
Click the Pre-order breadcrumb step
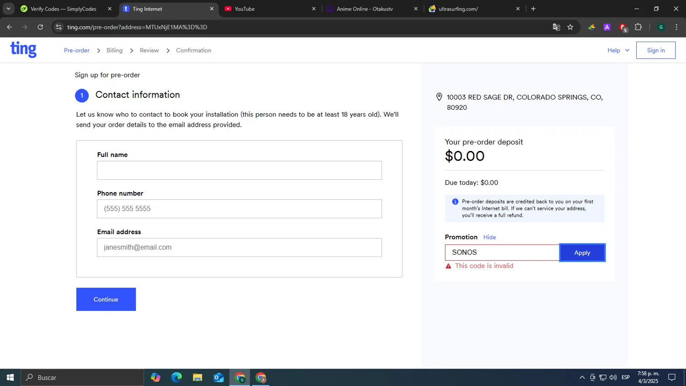(x=77, y=50)
